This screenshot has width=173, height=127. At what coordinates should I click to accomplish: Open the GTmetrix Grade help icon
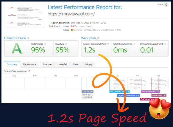[x=28, y=38]
